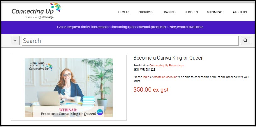Click the $50.00 ex gst price

click(151, 89)
